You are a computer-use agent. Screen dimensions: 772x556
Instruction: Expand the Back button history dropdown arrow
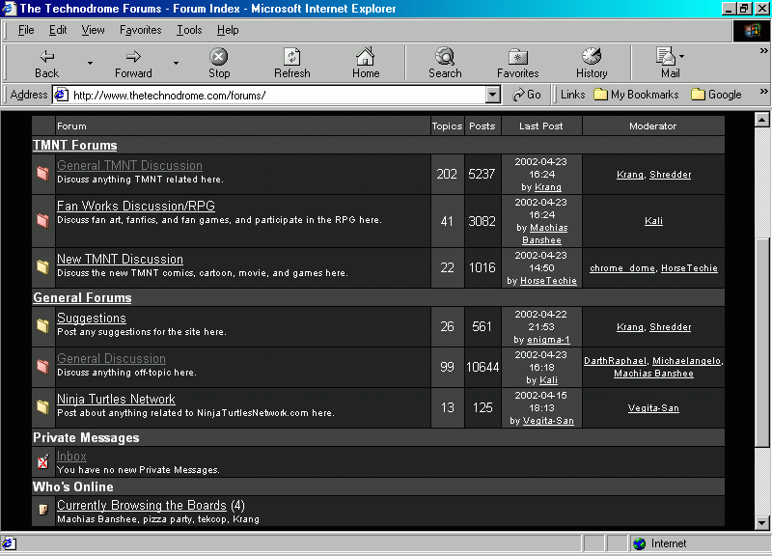(x=90, y=64)
